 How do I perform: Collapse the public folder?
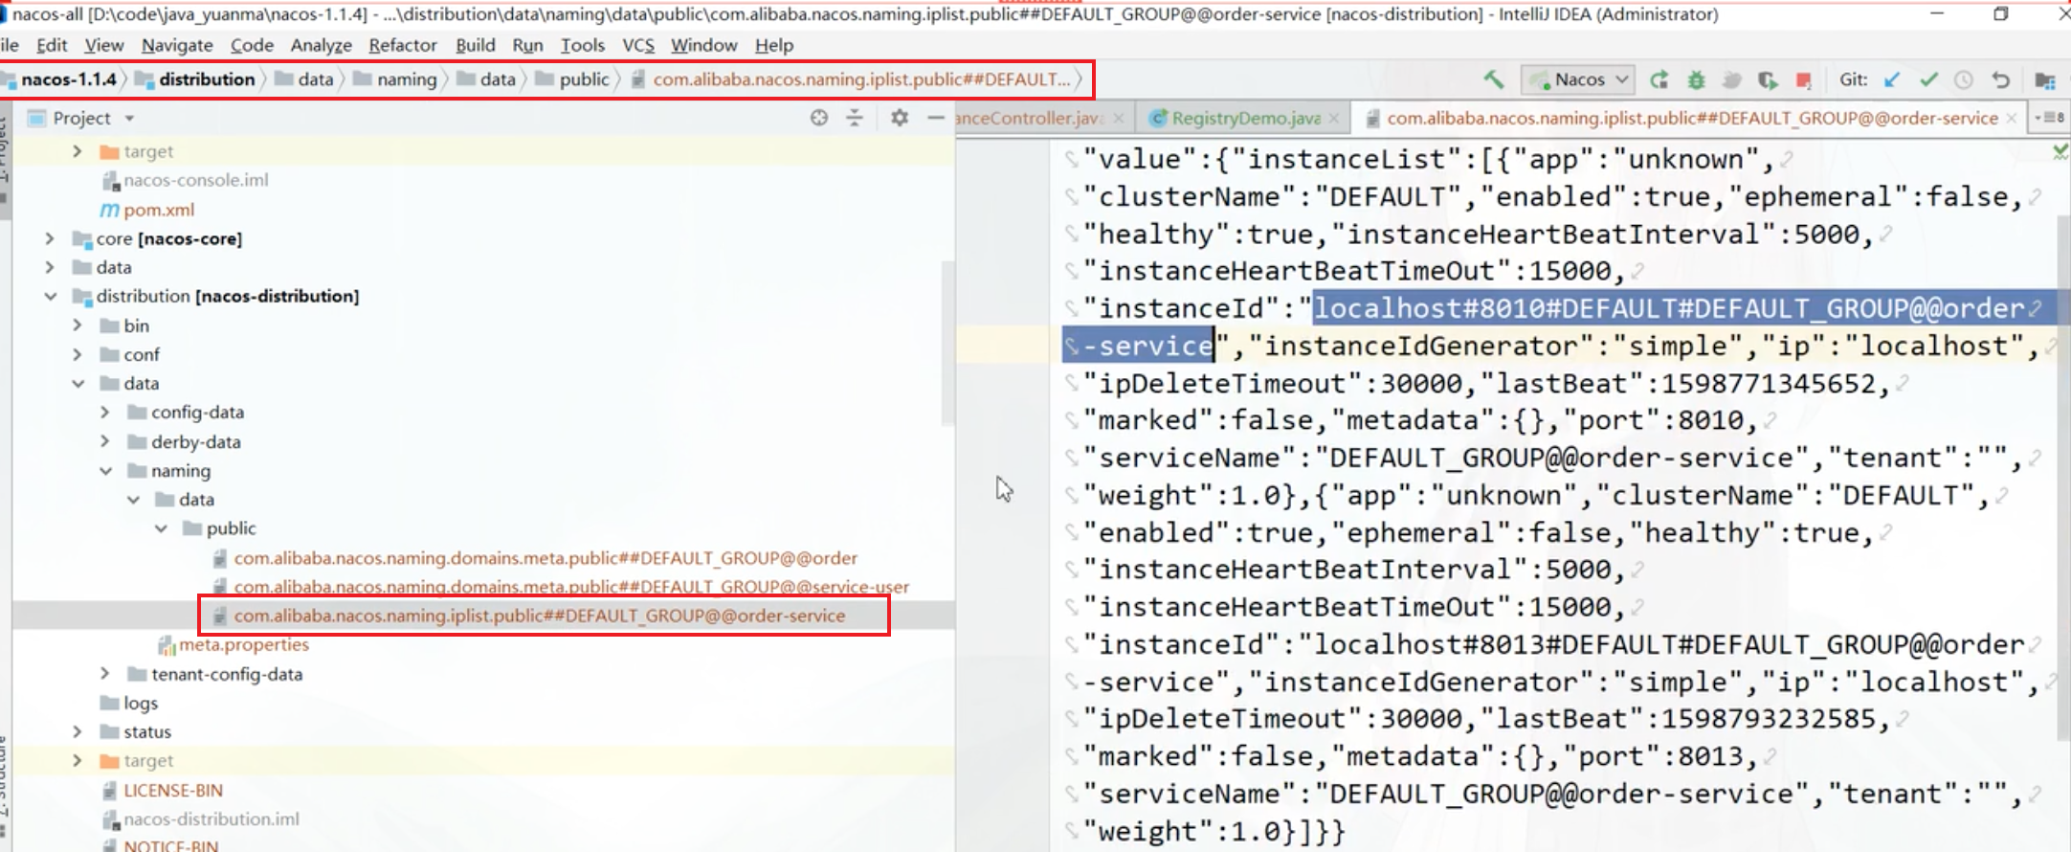coord(161,528)
